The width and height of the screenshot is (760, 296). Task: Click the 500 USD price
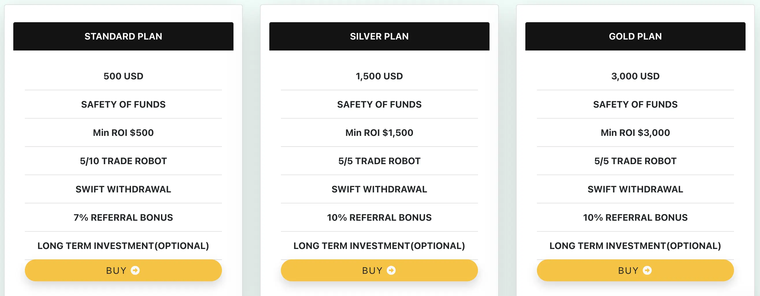pyautogui.click(x=123, y=76)
